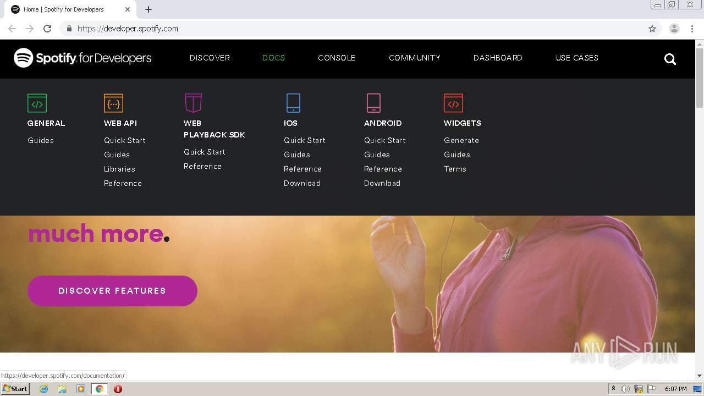Open Web Playback SDK Reference
This screenshot has width=704, height=396.
click(x=202, y=166)
